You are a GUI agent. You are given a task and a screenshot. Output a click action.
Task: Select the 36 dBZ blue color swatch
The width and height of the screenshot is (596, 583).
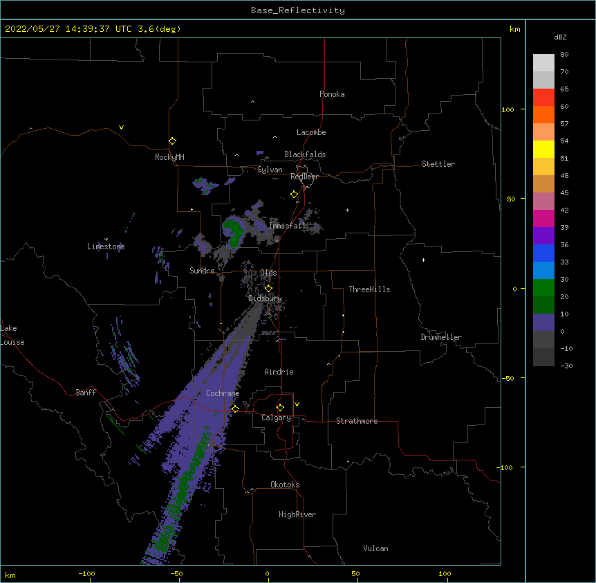543,253
